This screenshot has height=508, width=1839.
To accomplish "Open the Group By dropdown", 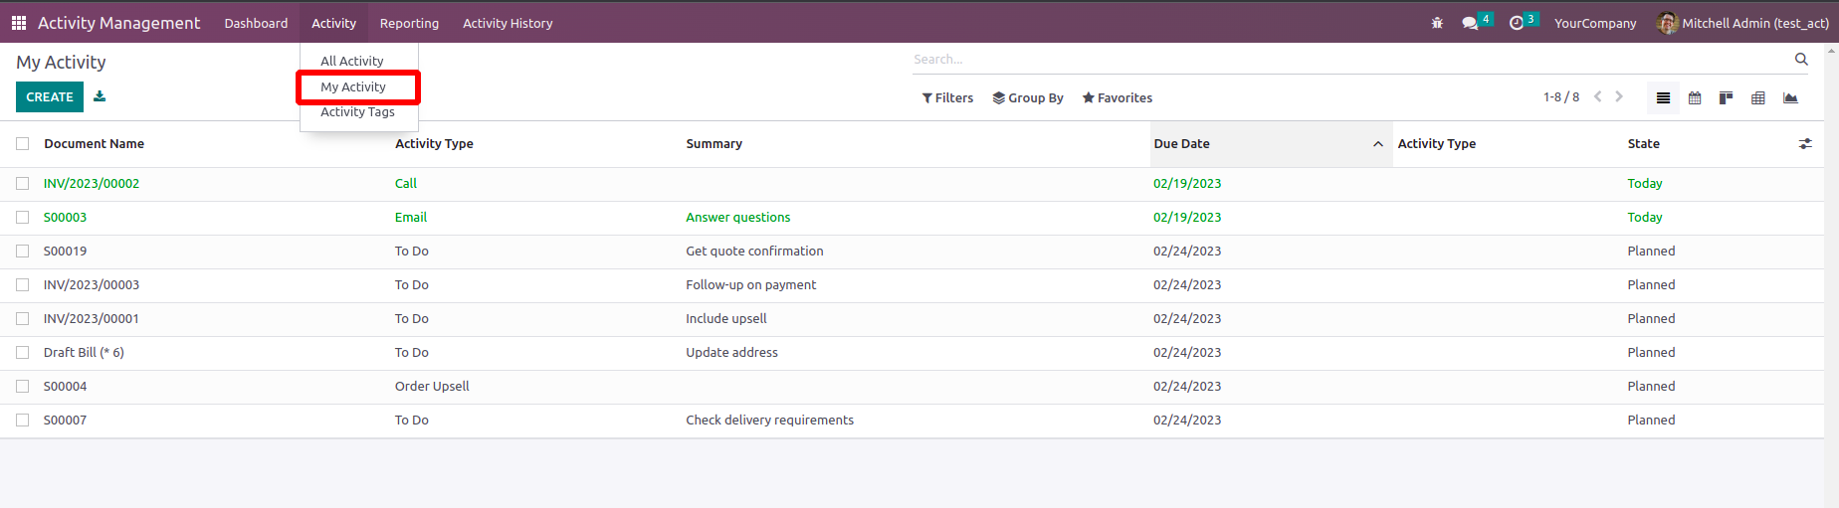I will point(1028,97).
